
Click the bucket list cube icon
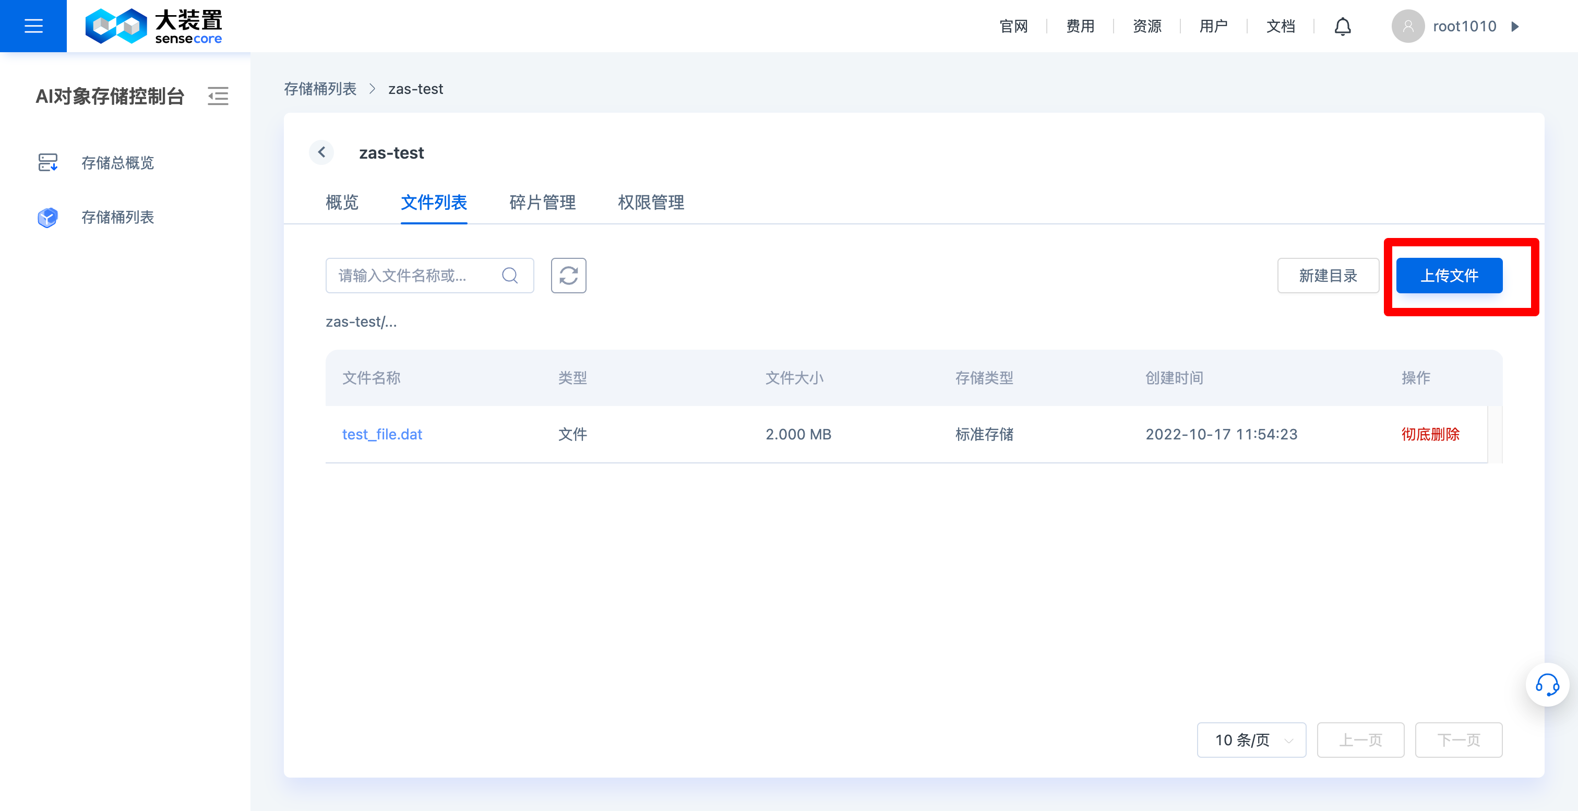(48, 217)
